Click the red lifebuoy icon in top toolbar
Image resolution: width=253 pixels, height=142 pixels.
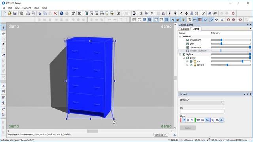233,13
